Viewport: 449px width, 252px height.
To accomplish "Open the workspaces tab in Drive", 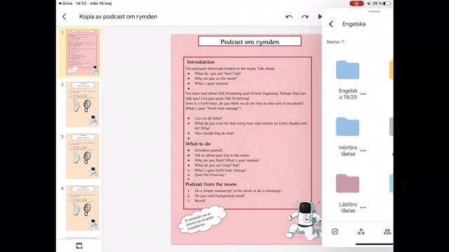I will pos(361,232).
